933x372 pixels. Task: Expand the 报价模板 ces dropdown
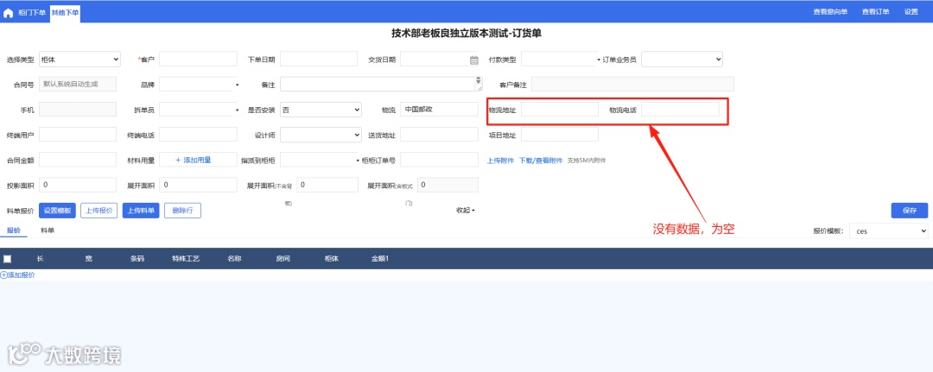(888, 231)
